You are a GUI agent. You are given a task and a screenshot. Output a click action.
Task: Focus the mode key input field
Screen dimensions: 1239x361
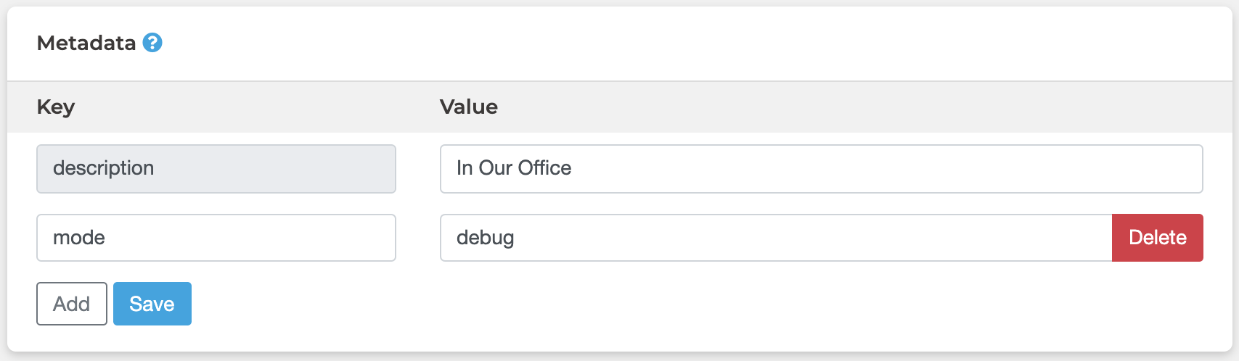tap(216, 238)
